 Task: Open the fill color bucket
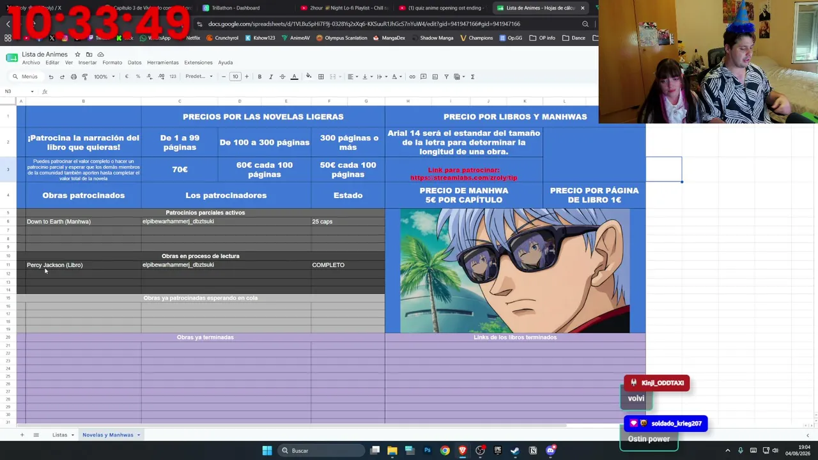(309, 77)
